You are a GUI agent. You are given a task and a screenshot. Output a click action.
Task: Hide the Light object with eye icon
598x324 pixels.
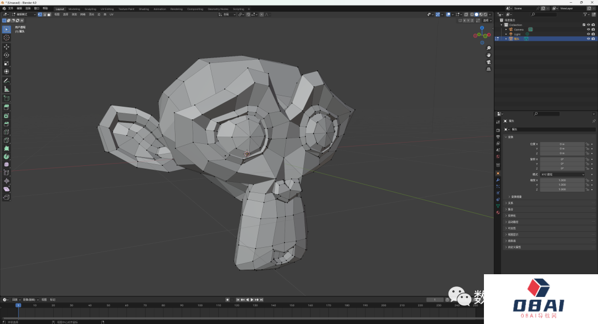(588, 34)
